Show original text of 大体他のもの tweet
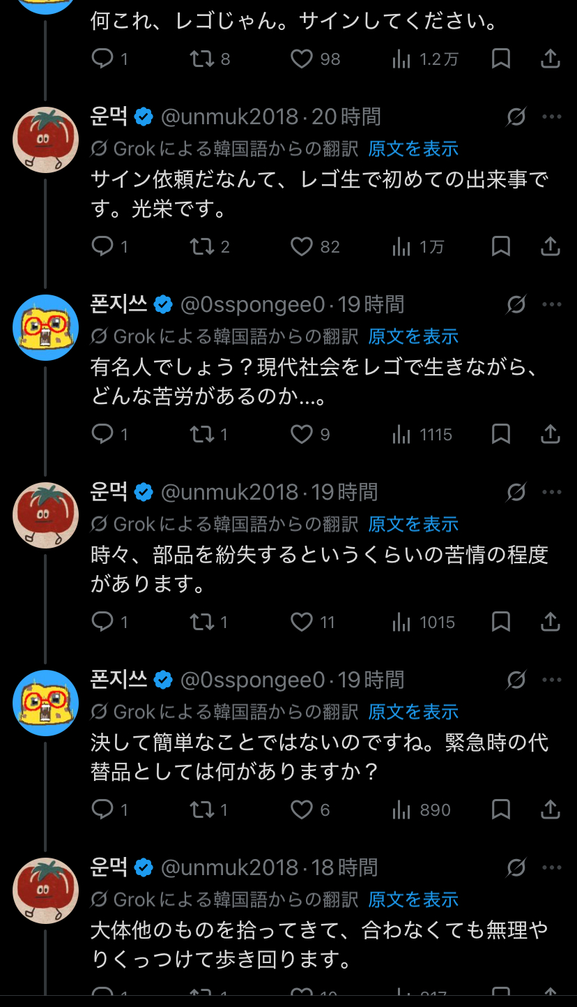This screenshot has width=577, height=1007. click(413, 900)
